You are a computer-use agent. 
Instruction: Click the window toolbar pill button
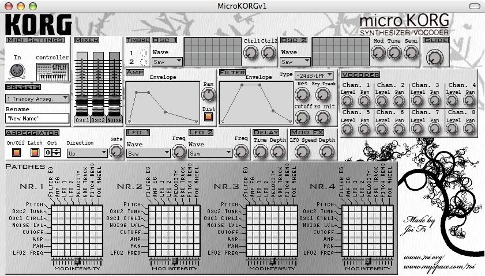(475, 6)
